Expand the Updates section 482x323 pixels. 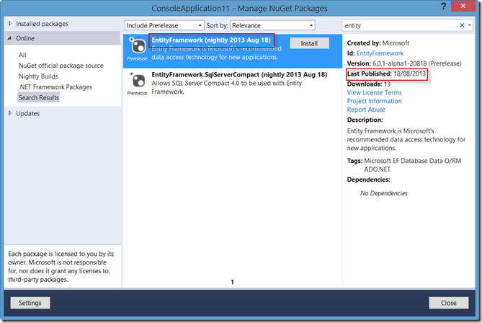point(10,113)
